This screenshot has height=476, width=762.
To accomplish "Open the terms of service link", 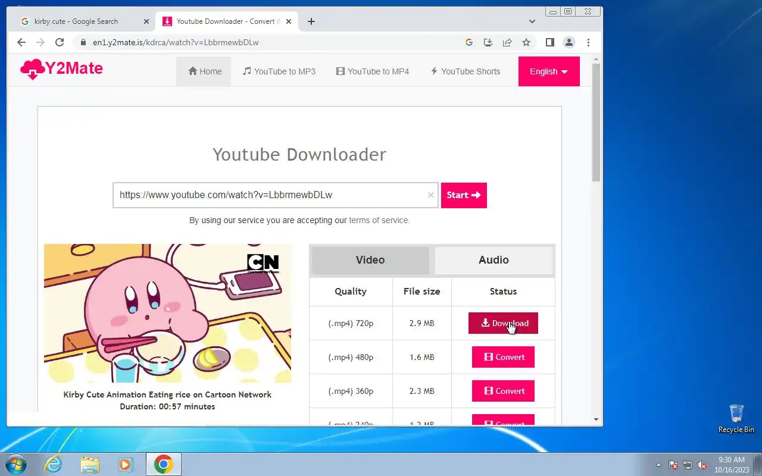I will click(379, 220).
